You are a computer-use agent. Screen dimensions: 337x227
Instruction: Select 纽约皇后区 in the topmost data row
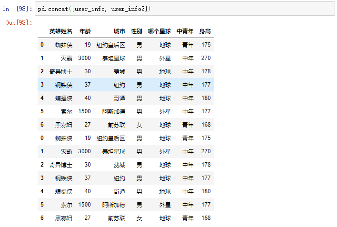[x=111, y=45]
